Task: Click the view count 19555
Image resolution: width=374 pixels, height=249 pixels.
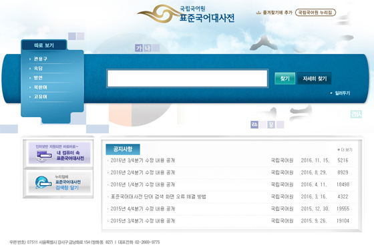Action: (x=343, y=209)
